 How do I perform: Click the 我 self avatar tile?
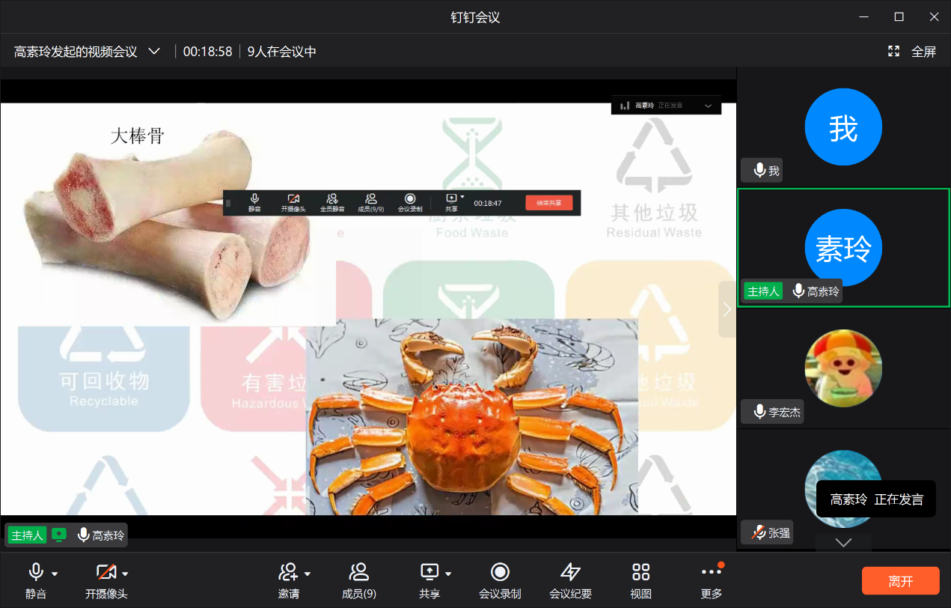(843, 127)
